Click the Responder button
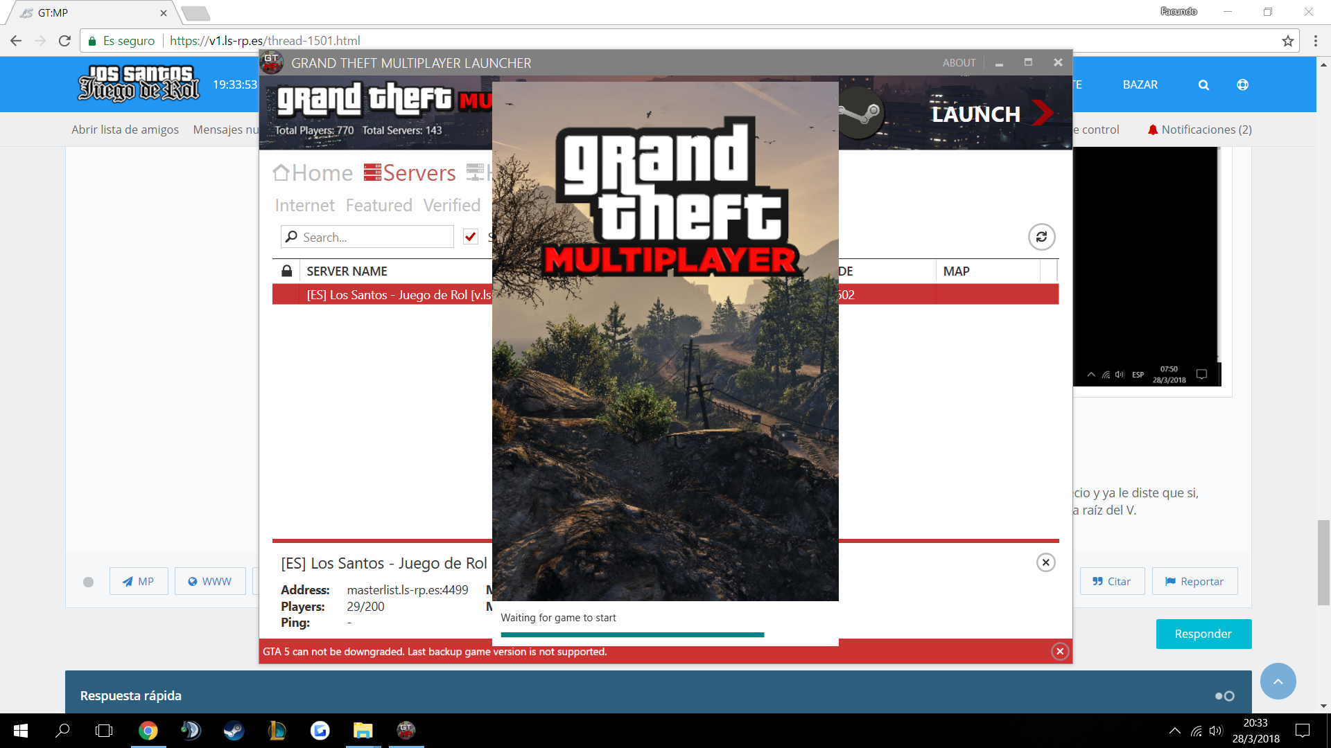1331x748 pixels. 1203,634
